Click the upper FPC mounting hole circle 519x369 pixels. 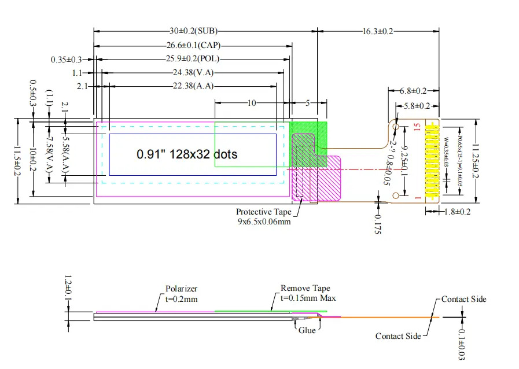[x=396, y=127]
